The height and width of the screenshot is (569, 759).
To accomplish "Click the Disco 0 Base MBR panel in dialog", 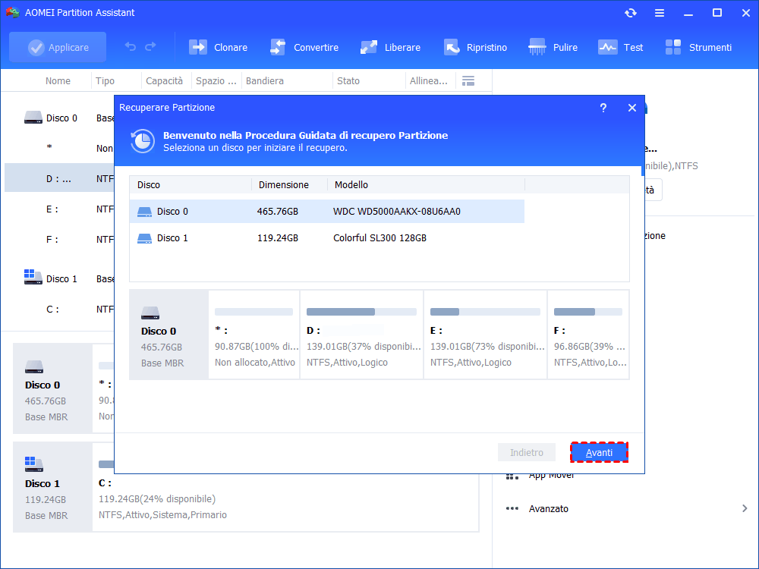I will pyautogui.click(x=169, y=335).
